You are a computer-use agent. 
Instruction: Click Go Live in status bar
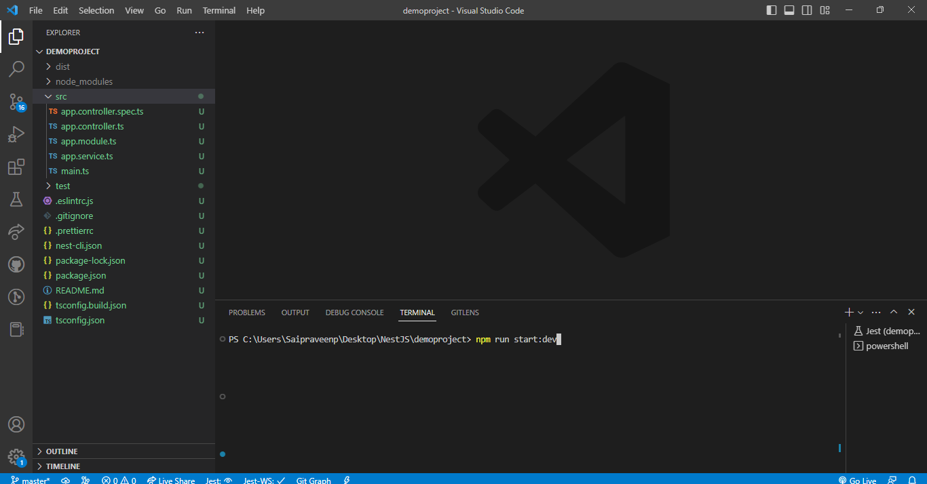coord(857,480)
